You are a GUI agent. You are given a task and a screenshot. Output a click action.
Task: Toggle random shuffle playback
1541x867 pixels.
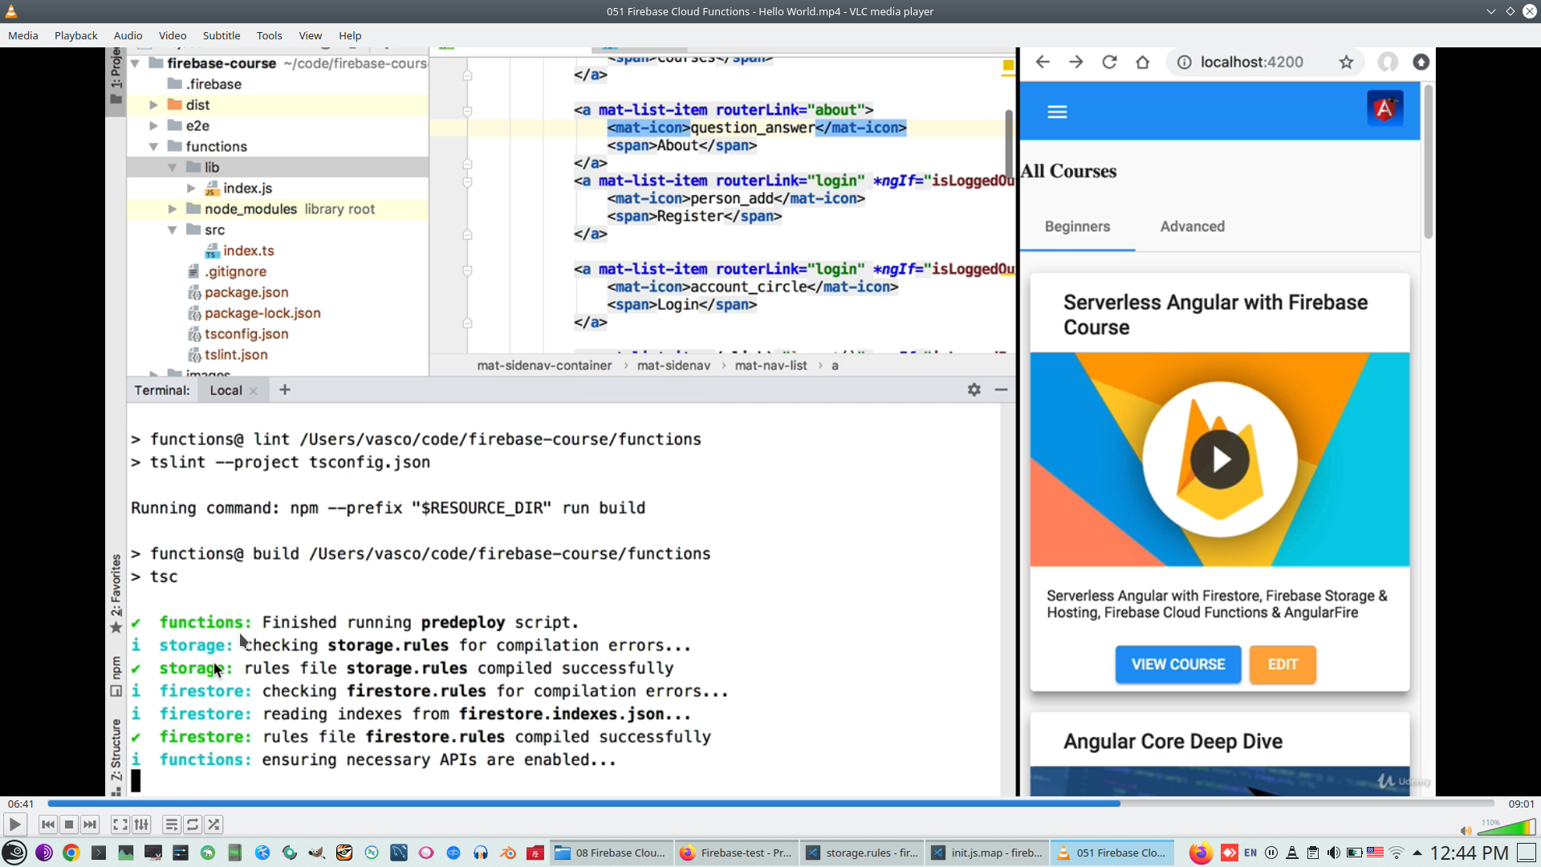(213, 824)
